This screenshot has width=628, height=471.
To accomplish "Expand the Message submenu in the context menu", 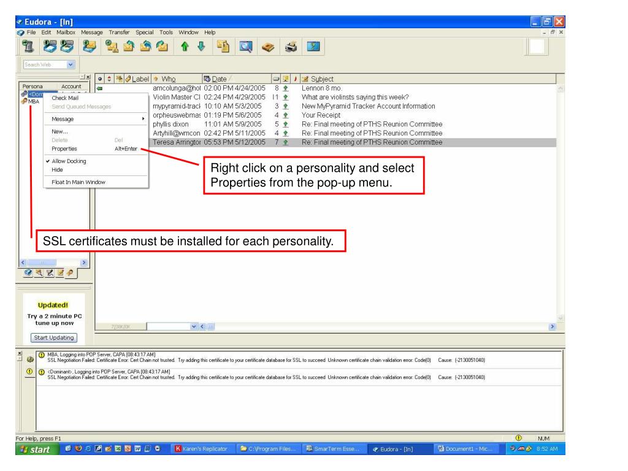I will pos(96,119).
